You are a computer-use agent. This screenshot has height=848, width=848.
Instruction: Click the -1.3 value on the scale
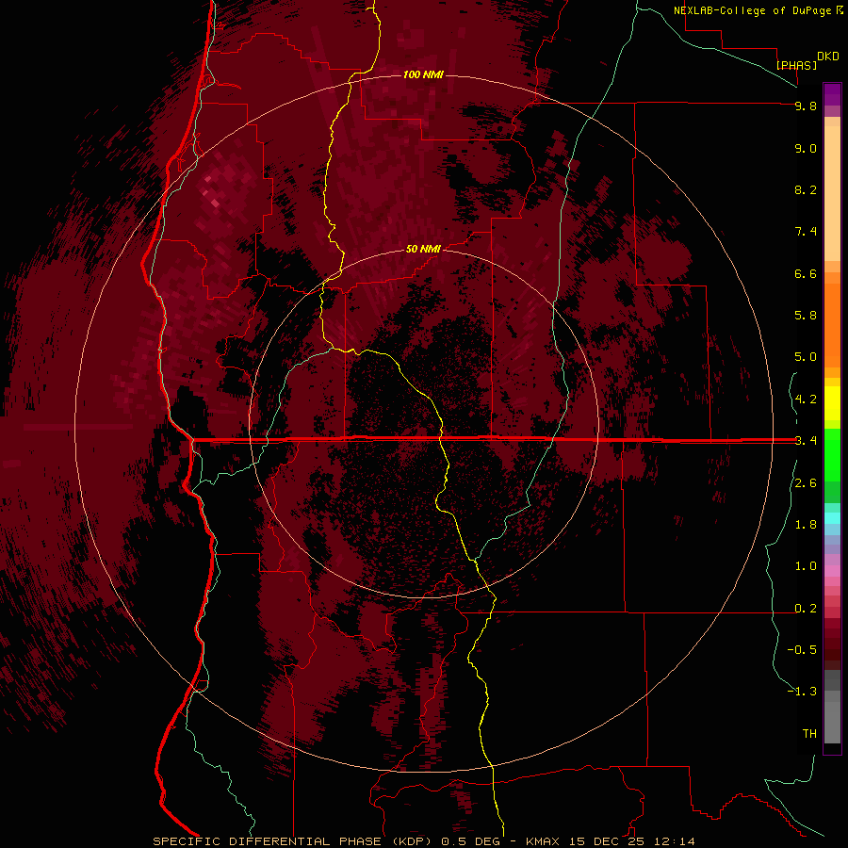tap(802, 692)
